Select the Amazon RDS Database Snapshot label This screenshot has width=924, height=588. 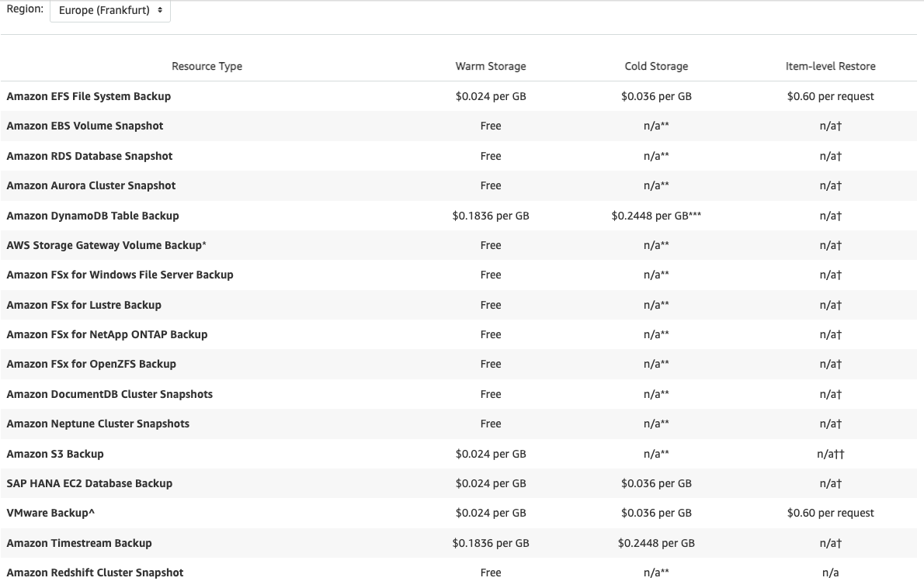[x=89, y=156]
